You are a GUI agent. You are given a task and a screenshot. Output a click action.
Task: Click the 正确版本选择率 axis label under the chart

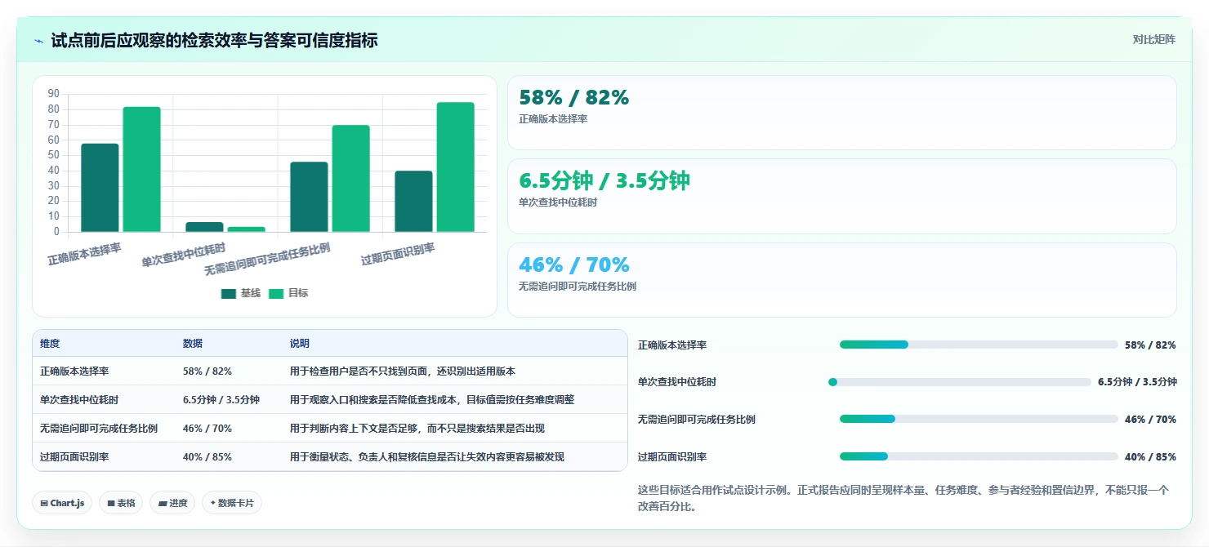click(x=84, y=254)
